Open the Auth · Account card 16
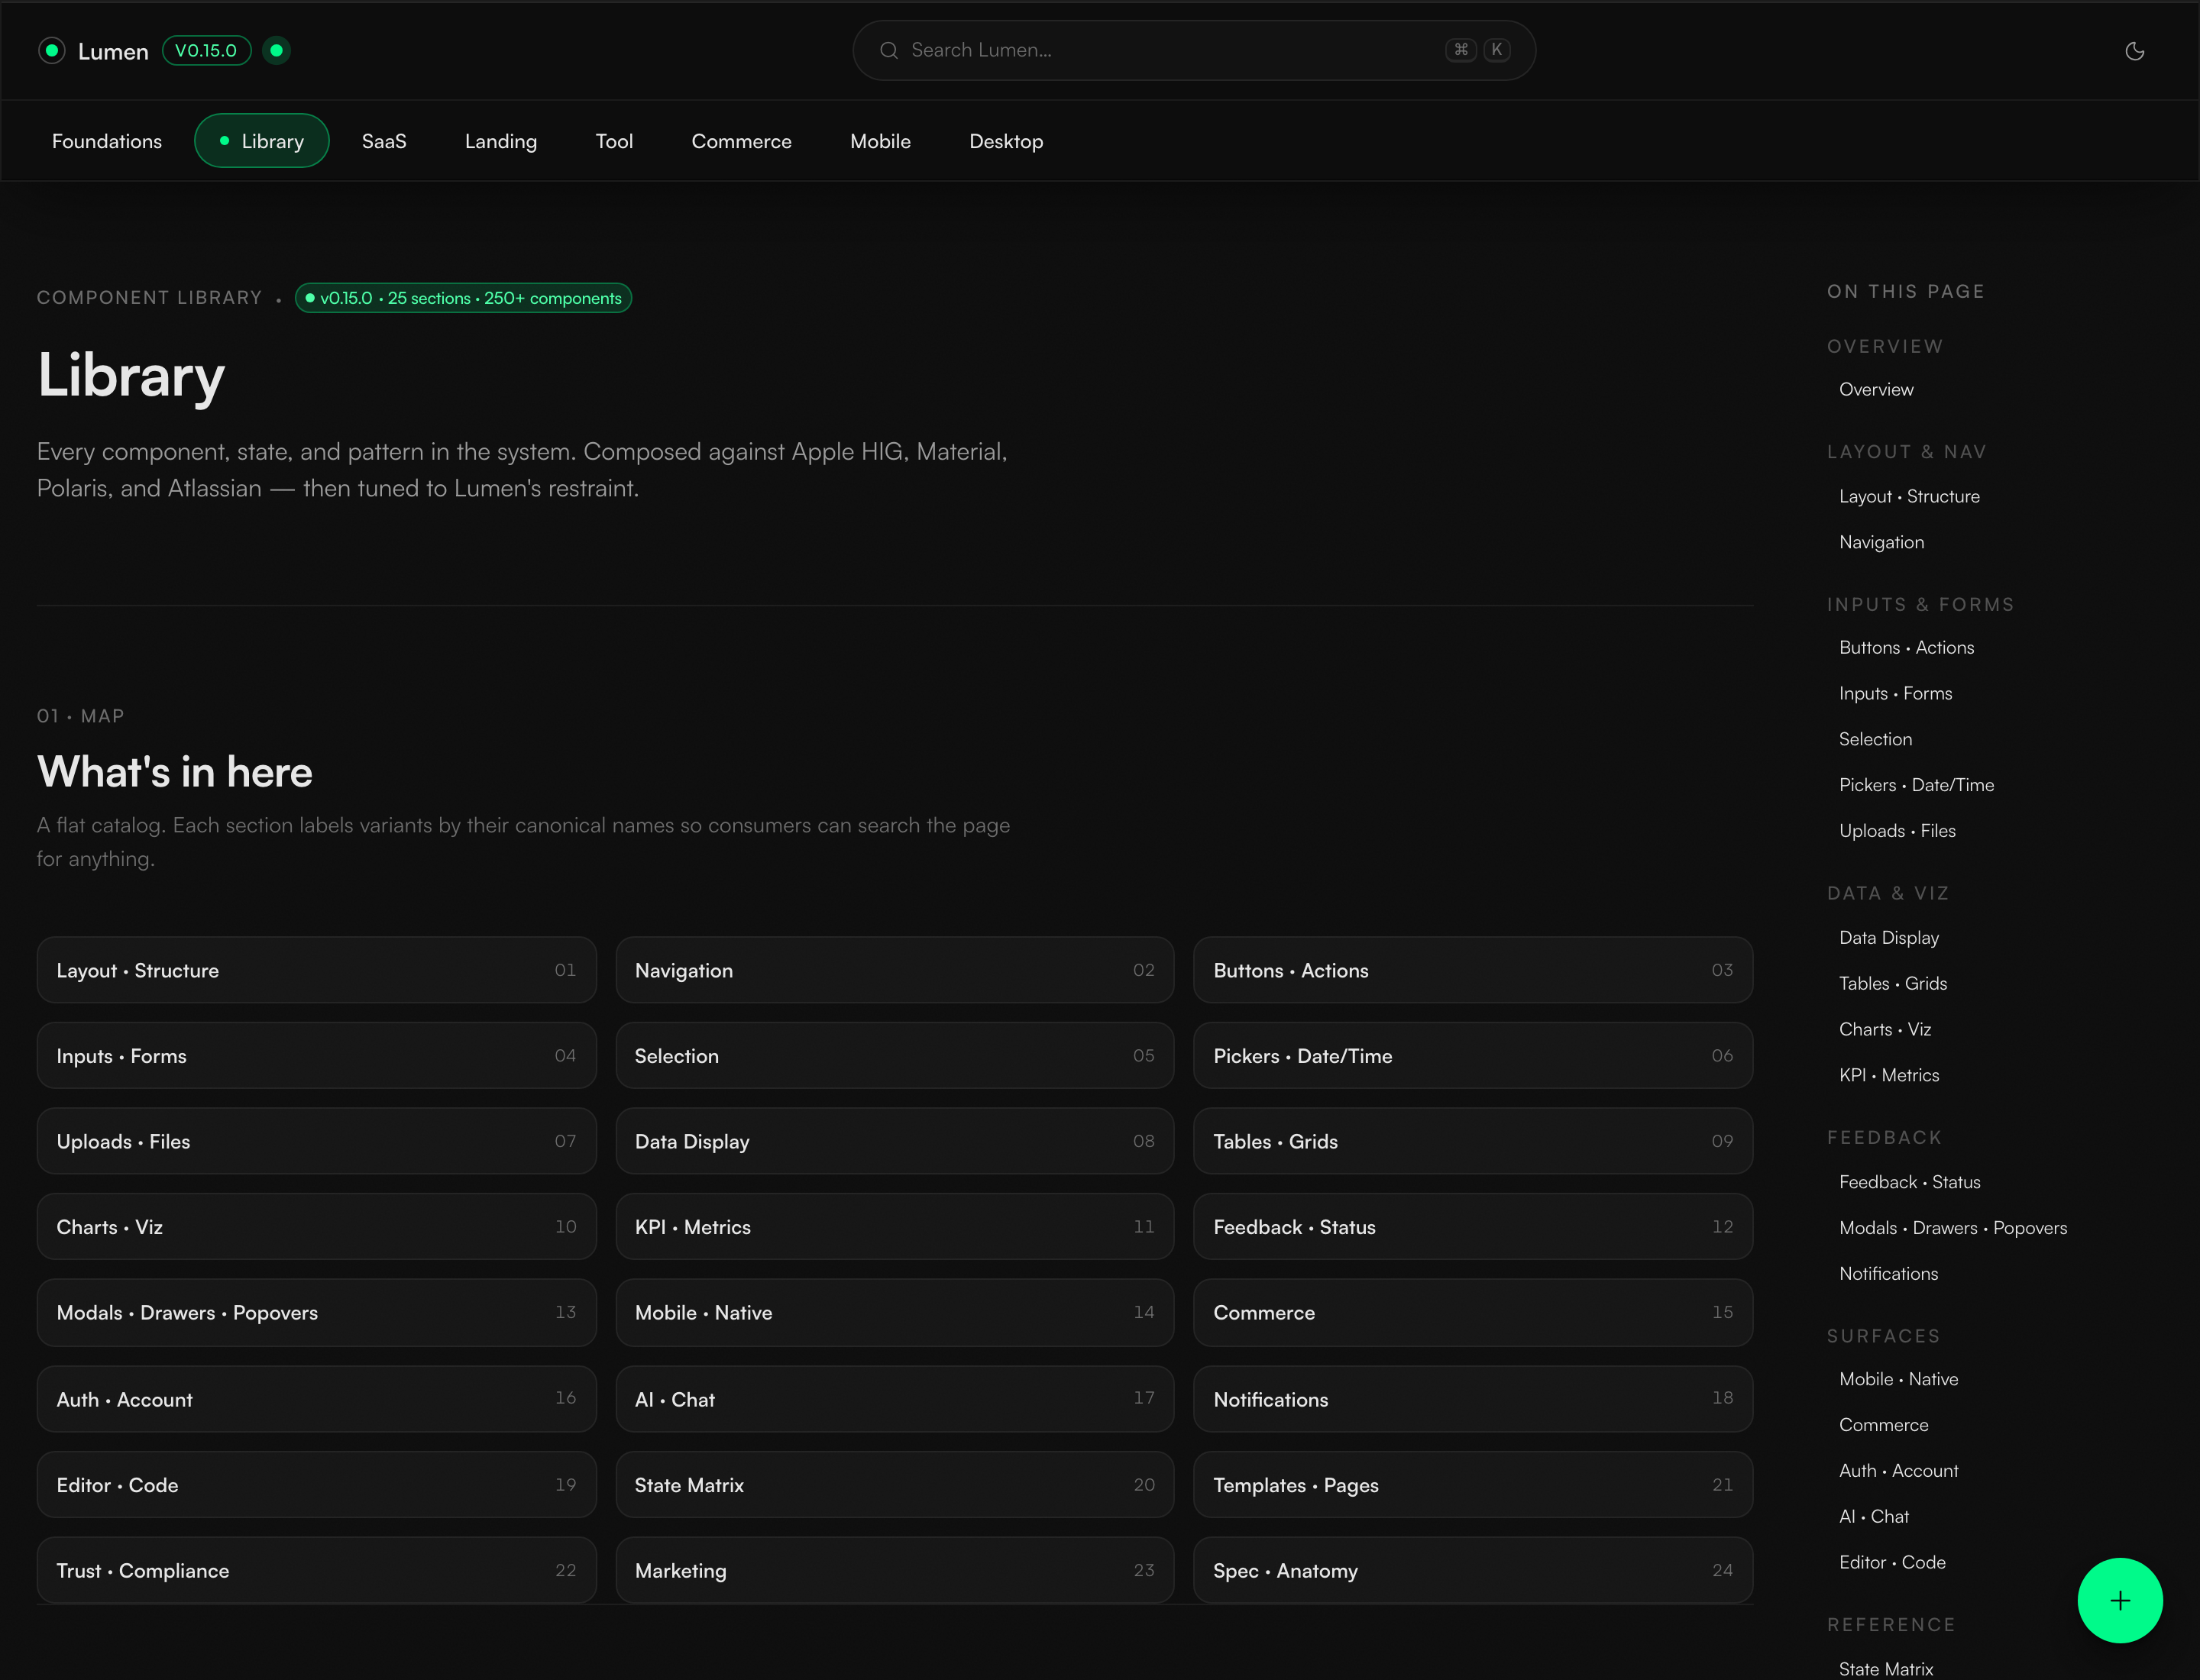The image size is (2200, 1680). point(316,1399)
